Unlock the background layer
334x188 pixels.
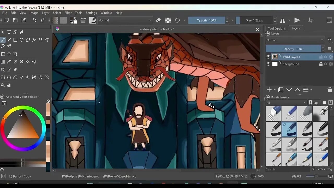pos(321,64)
